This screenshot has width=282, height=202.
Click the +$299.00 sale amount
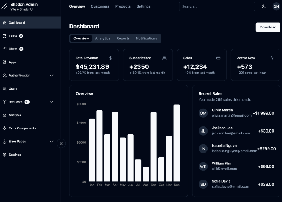[x=266, y=149]
